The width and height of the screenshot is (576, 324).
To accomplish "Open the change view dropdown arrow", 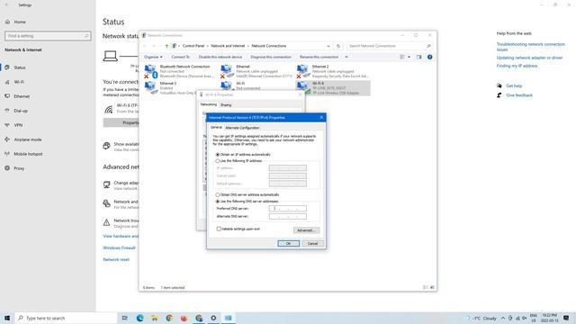I will 409,57.
